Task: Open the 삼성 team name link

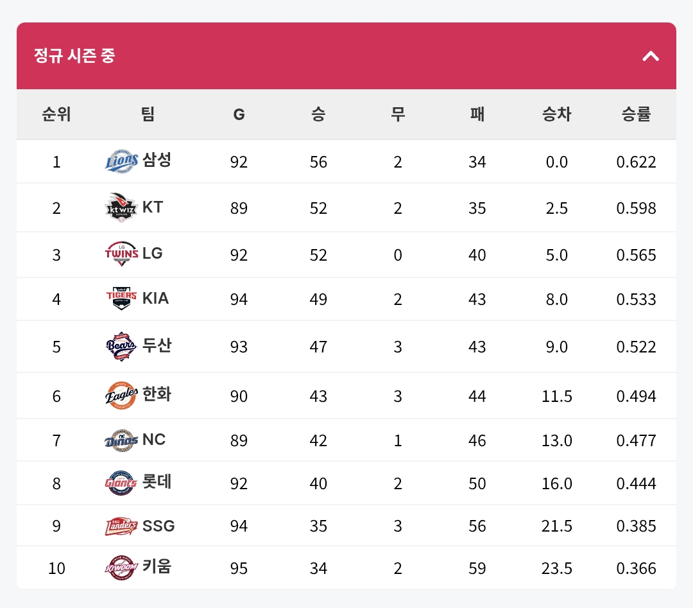Action: point(157,160)
